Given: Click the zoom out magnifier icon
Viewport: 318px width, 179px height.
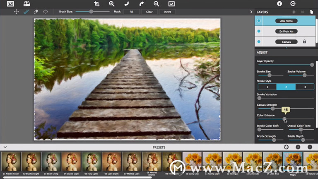Looking at the screenshot, I should [157, 4].
